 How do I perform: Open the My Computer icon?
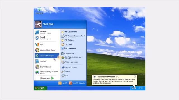pyautogui.click(x=63, y=48)
